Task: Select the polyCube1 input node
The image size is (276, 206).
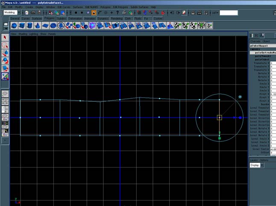Action: pos(262,59)
